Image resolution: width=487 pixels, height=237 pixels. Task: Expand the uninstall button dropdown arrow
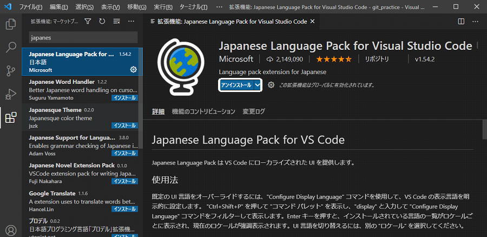coord(258,85)
